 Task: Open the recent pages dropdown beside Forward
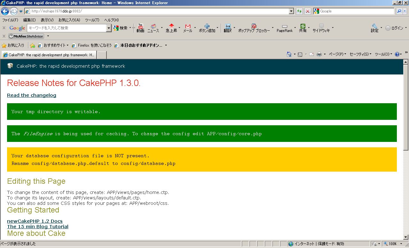pyautogui.click(x=21, y=12)
